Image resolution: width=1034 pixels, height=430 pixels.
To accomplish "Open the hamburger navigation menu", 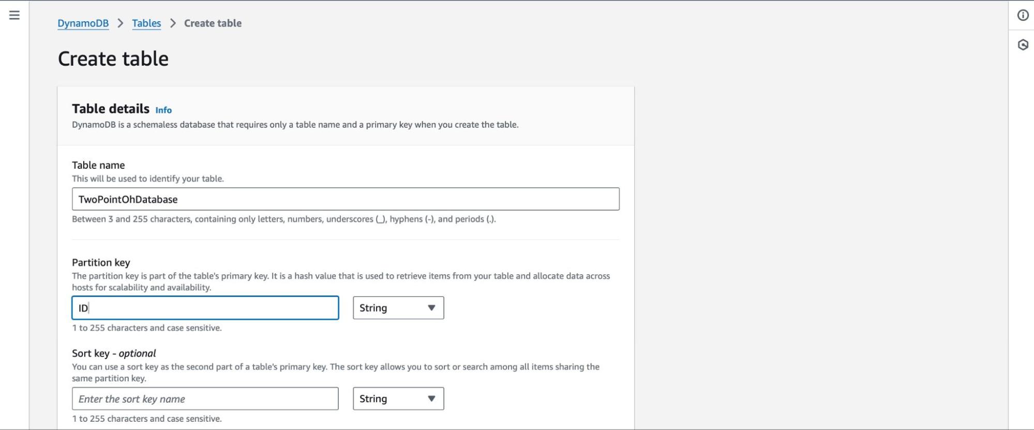I will point(14,15).
